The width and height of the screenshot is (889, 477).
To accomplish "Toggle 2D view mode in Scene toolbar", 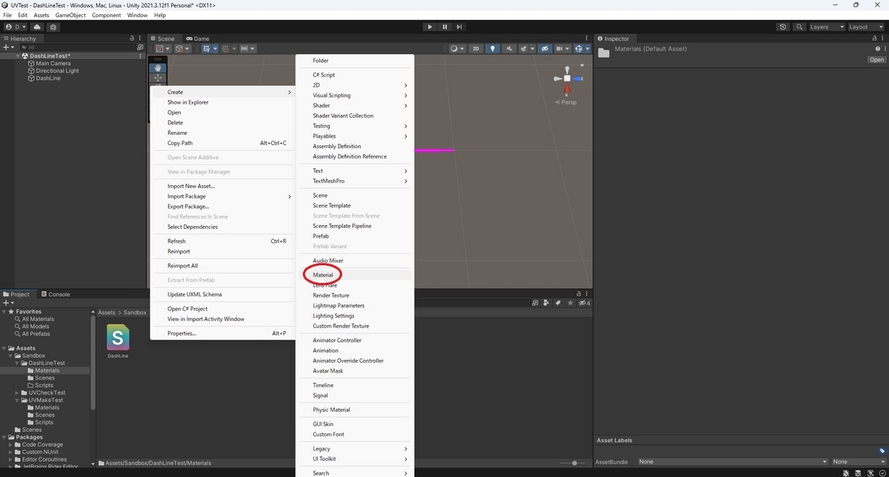I will click(476, 48).
